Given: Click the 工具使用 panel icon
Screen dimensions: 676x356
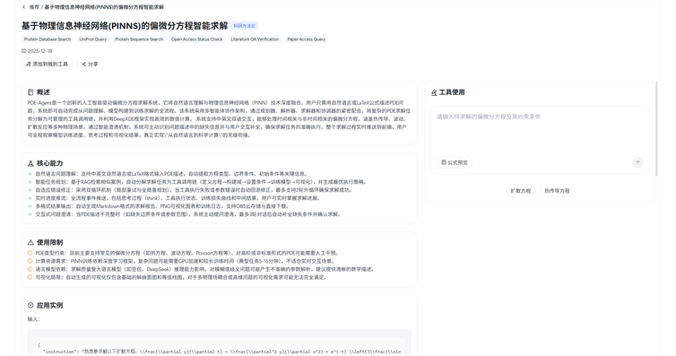Looking at the screenshot, I should click(434, 92).
